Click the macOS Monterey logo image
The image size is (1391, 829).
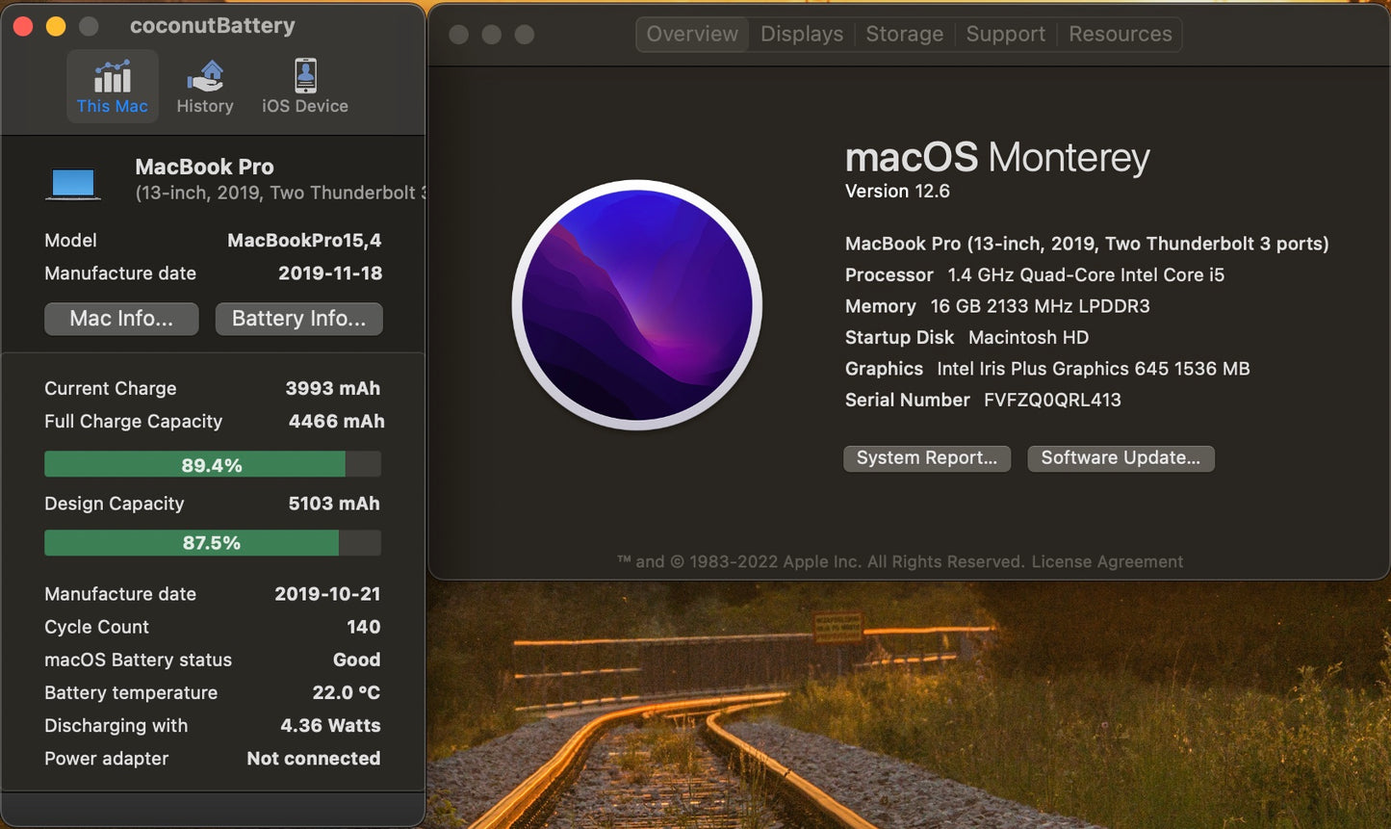tap(637, 306)
